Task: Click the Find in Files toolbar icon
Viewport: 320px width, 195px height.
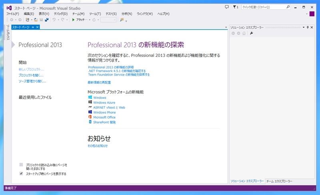Action: 122,20
